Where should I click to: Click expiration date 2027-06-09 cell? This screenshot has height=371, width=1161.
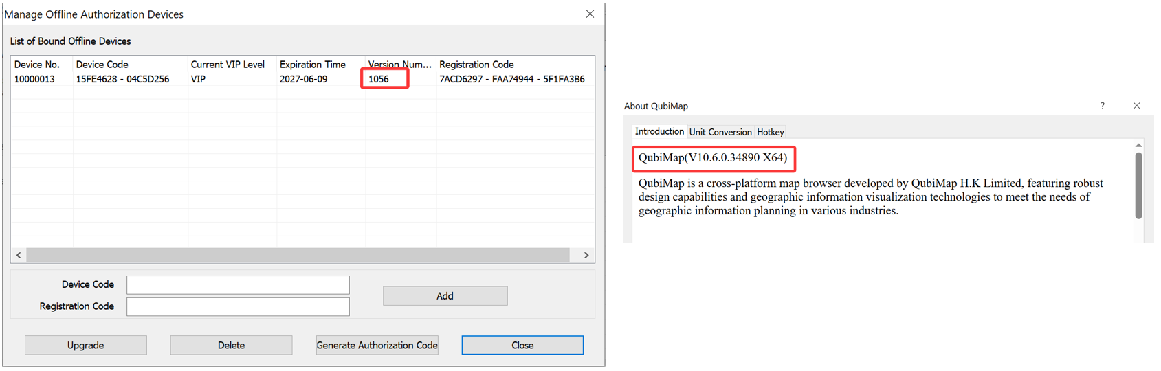tap(303, 79)
